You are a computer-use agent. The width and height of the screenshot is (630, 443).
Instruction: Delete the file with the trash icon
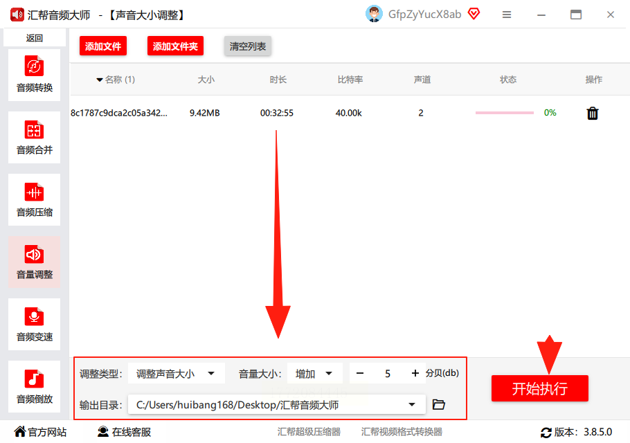(x=593, y=114)
